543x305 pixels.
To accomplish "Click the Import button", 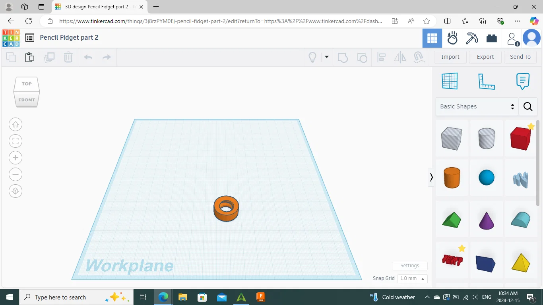I will 450,57.
